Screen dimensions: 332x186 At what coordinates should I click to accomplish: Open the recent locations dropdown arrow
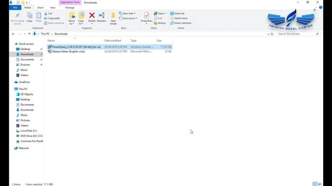[25, 34]
